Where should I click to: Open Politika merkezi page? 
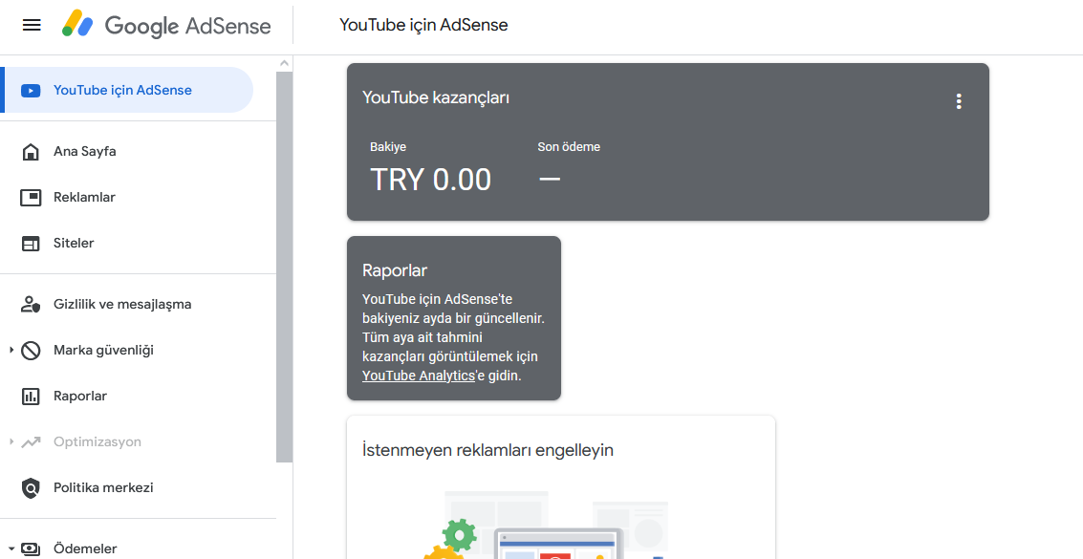pos(103,487)
